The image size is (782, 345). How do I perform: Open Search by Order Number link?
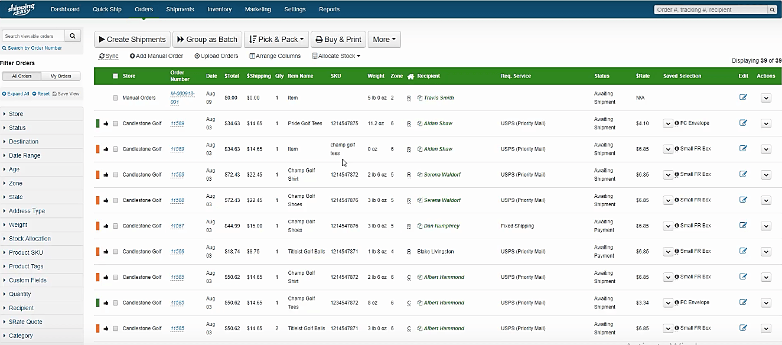[32, 48]
